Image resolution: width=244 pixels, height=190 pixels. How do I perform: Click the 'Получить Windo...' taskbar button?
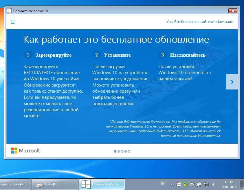[102, 184]
